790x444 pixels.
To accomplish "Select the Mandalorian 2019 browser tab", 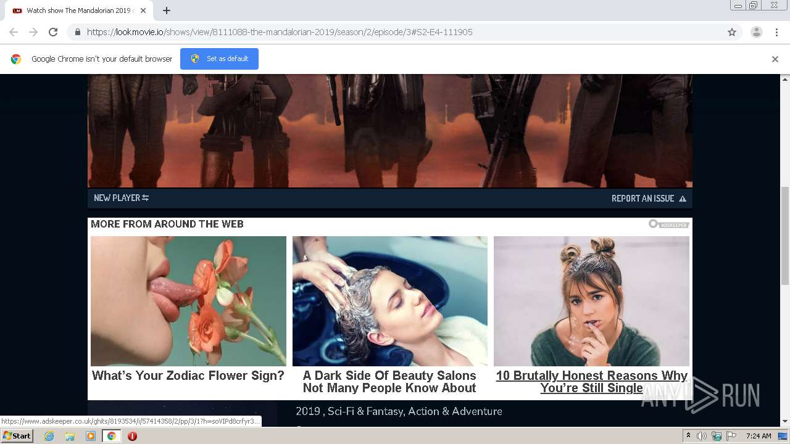I will pyautogui.click(x=78, y=10).
